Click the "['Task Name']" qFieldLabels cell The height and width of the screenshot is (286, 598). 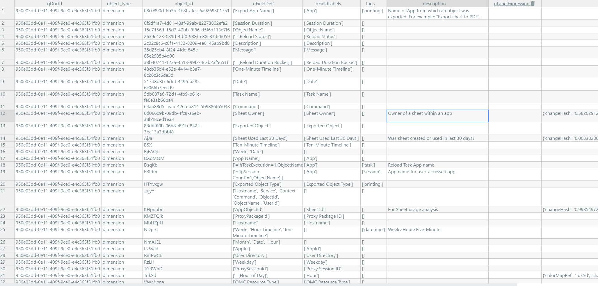[x=331, y=97]
